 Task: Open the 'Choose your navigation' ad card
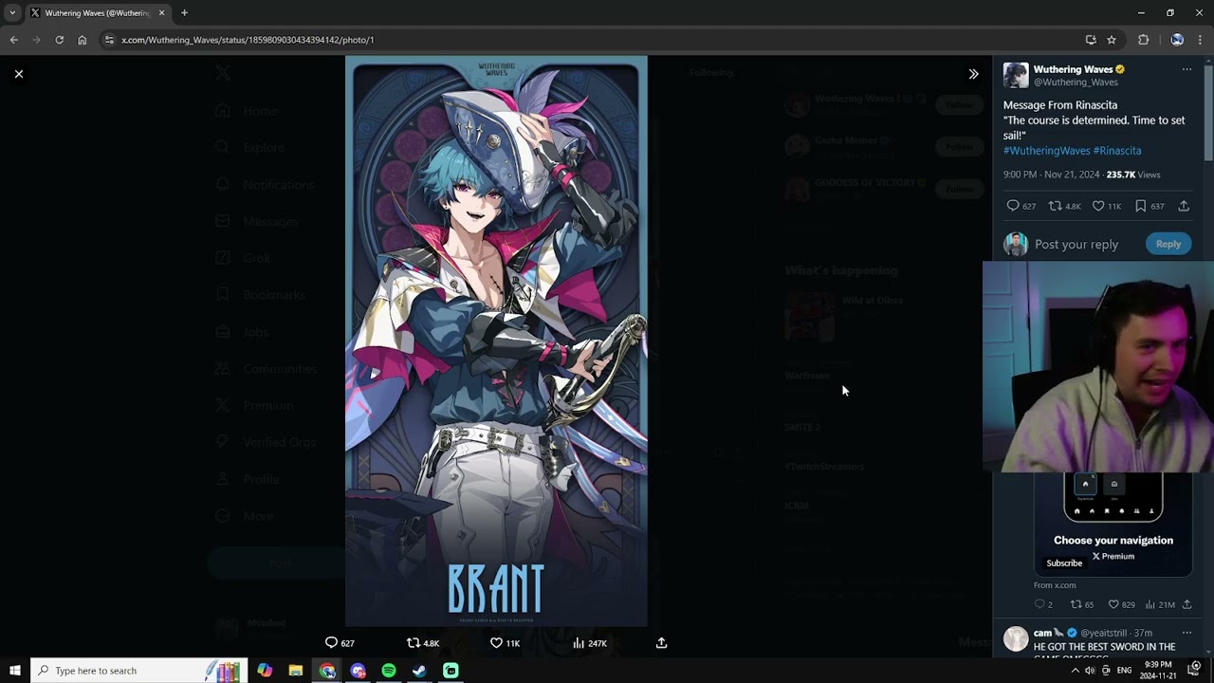click(x=1113, y=525)
